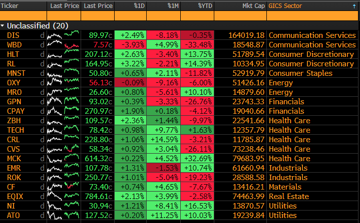The image size is (360, 223).
Task: Open the MCK sparkline chart
Action: (x=63, y=158)
